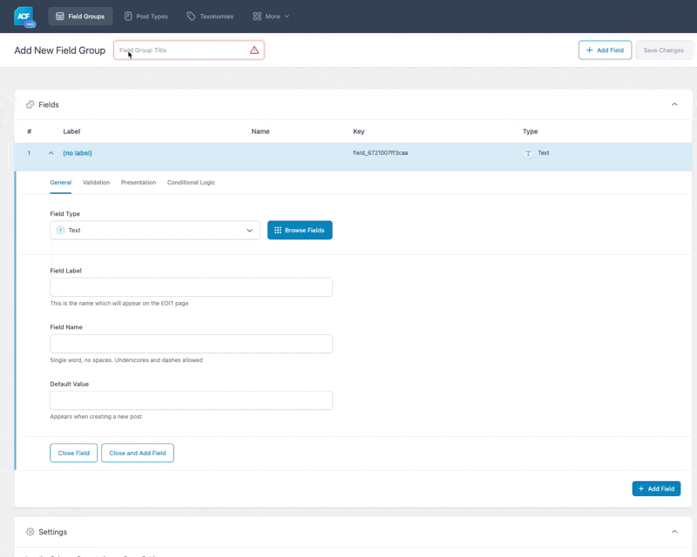The width and height of the screenshot is (697, 557).
Task: Click the Settings gear icon
Action: (x=31, y=532)
